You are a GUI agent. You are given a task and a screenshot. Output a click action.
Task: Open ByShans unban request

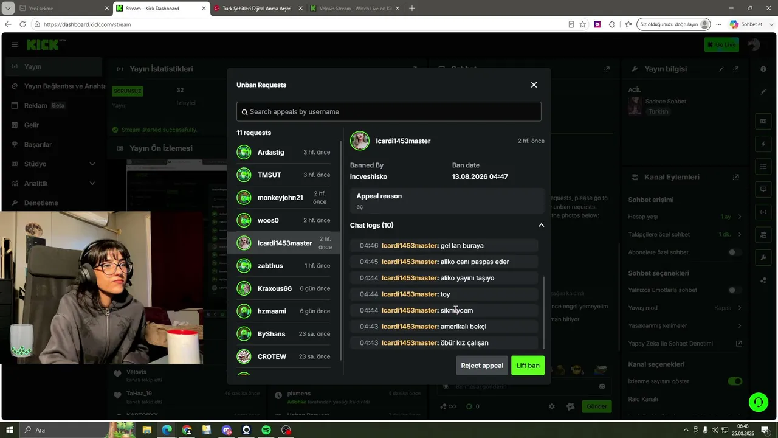coord(284,334)
